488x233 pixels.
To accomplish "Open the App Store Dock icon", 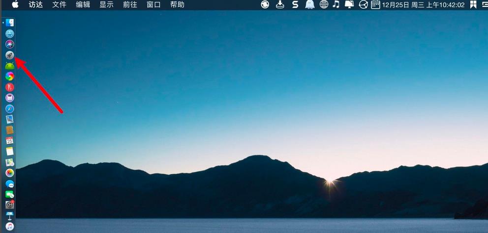I will pyautogui.click(x=10, y=33).
